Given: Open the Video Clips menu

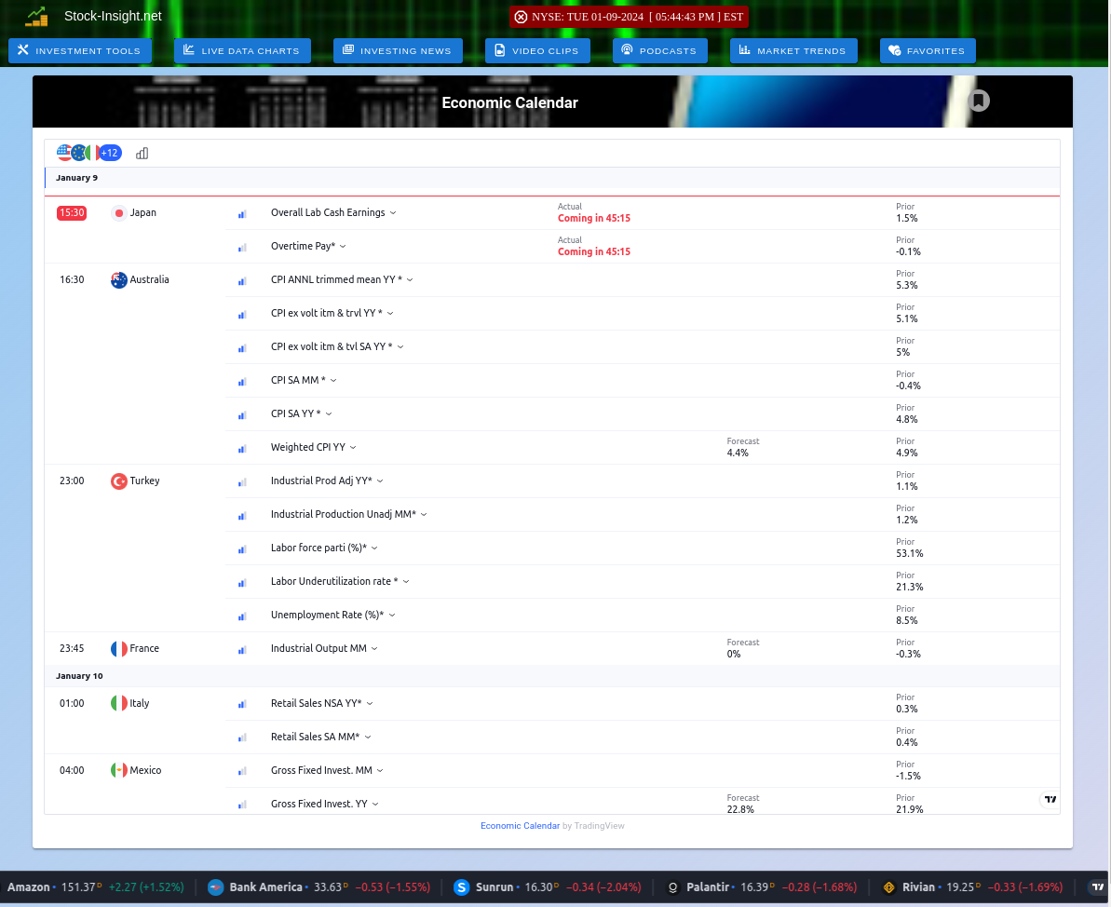Looking at the screenshot, I should pos(537,50).
